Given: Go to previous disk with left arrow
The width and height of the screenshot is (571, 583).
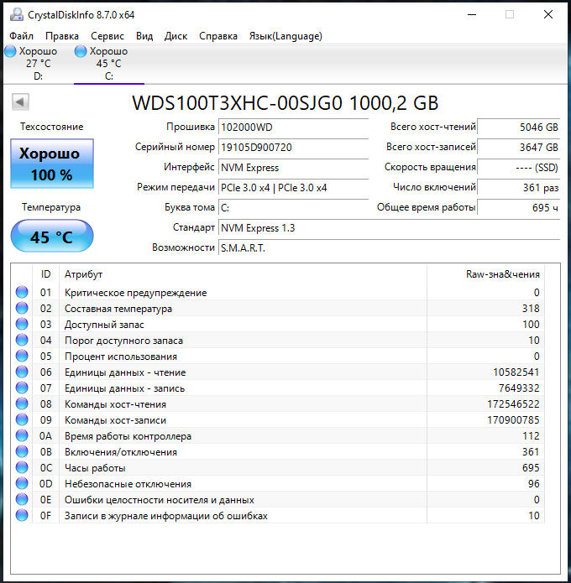Looking at the screenshot, I should click(x=20, y=102).
